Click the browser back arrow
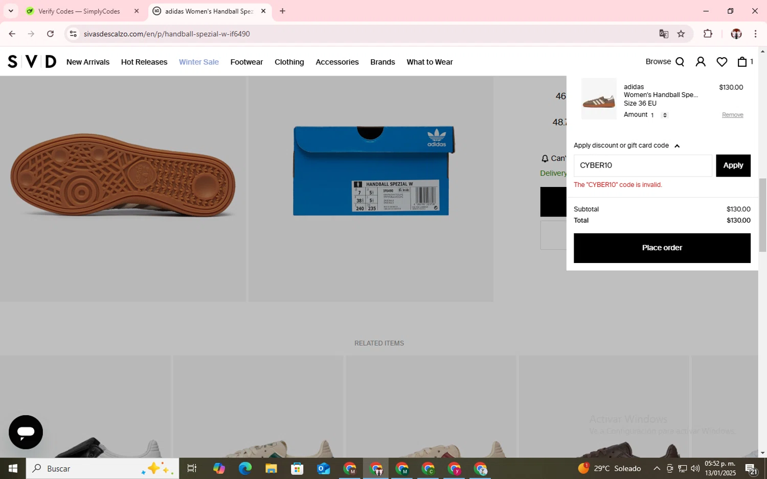Image resolution: width=767 pixels, height=479 pixels. (12, 34)
